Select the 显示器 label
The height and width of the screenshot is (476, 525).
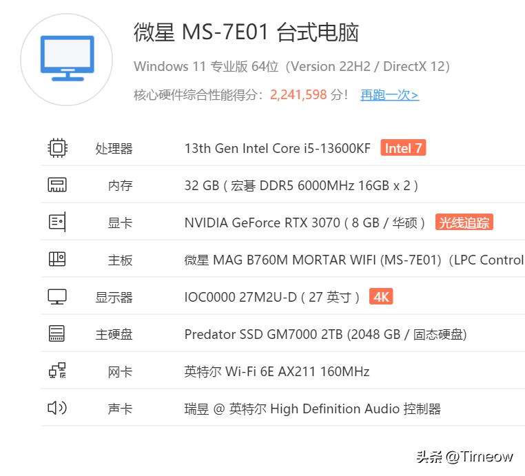pos(114,298)
